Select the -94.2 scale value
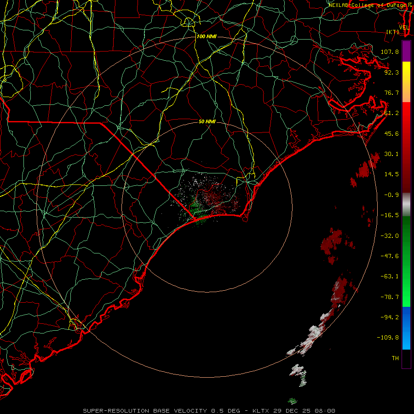The width and height of the screenshot is (414, 414). [390, 317]
